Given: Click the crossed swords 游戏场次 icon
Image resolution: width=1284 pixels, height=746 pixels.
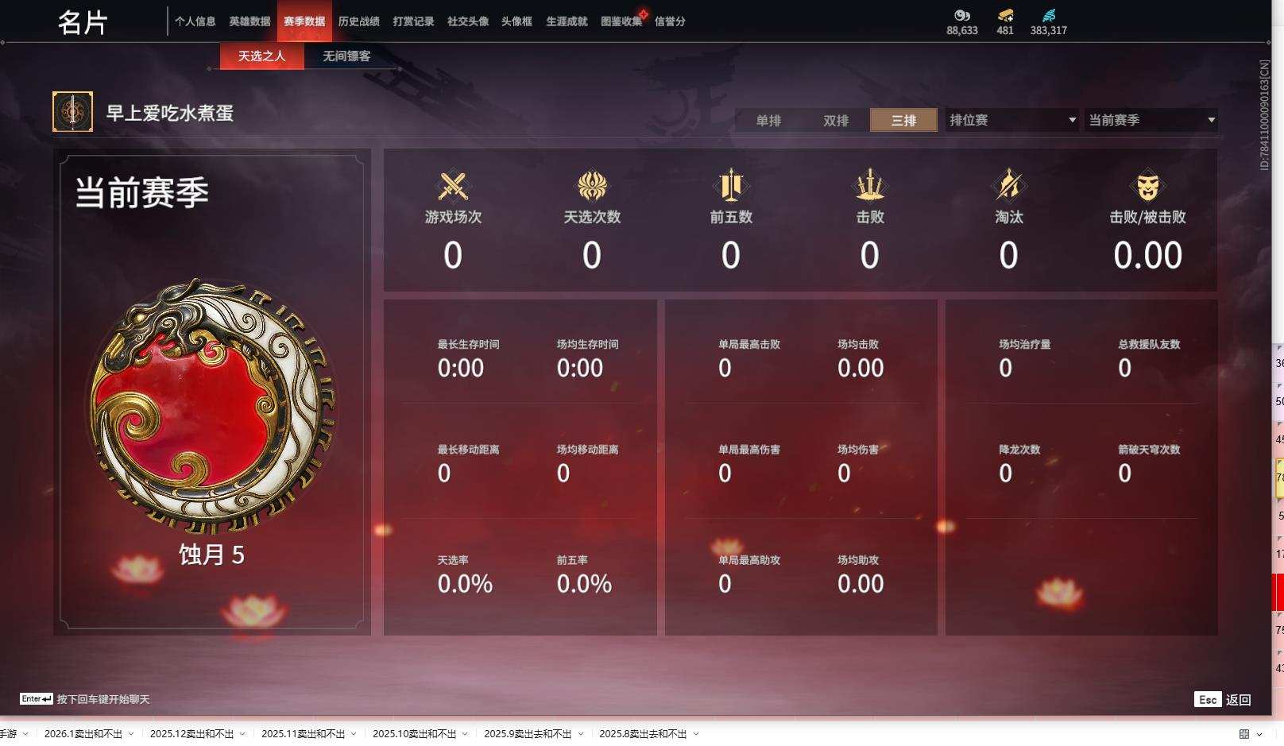Looking at the screenshot, I should 453,187.
